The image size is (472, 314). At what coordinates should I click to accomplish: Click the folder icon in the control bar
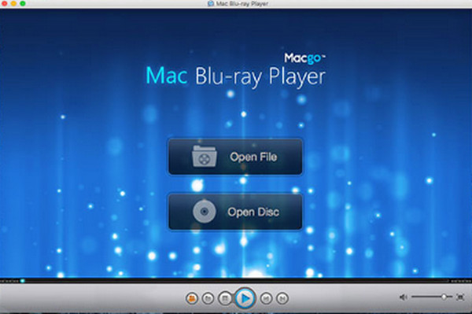208,298
